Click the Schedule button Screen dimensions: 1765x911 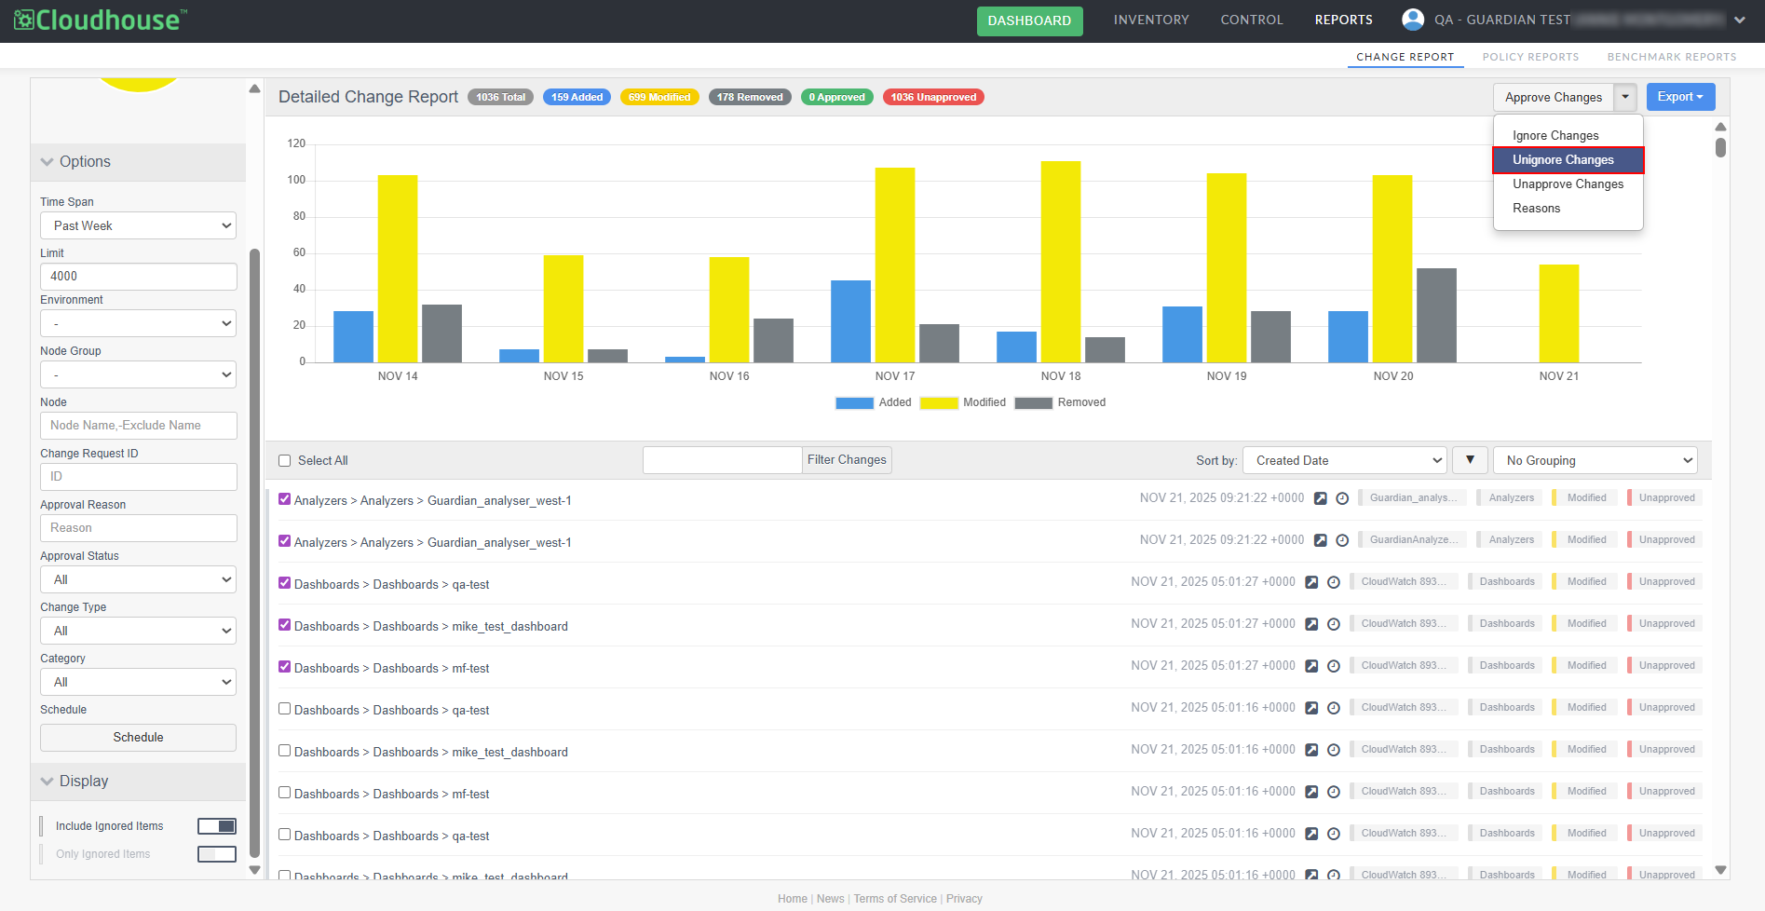(x=138, y=738)
